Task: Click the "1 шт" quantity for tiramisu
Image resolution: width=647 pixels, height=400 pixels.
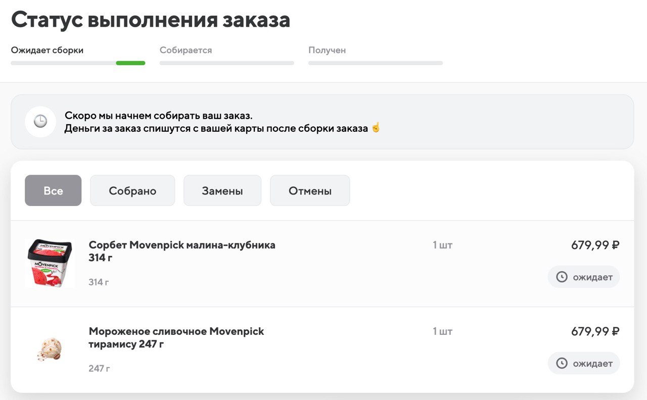Action: click(x=442, y=331)
